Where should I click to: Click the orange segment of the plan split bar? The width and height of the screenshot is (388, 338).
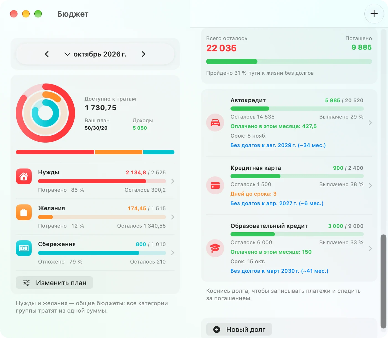tap(119, 152)
